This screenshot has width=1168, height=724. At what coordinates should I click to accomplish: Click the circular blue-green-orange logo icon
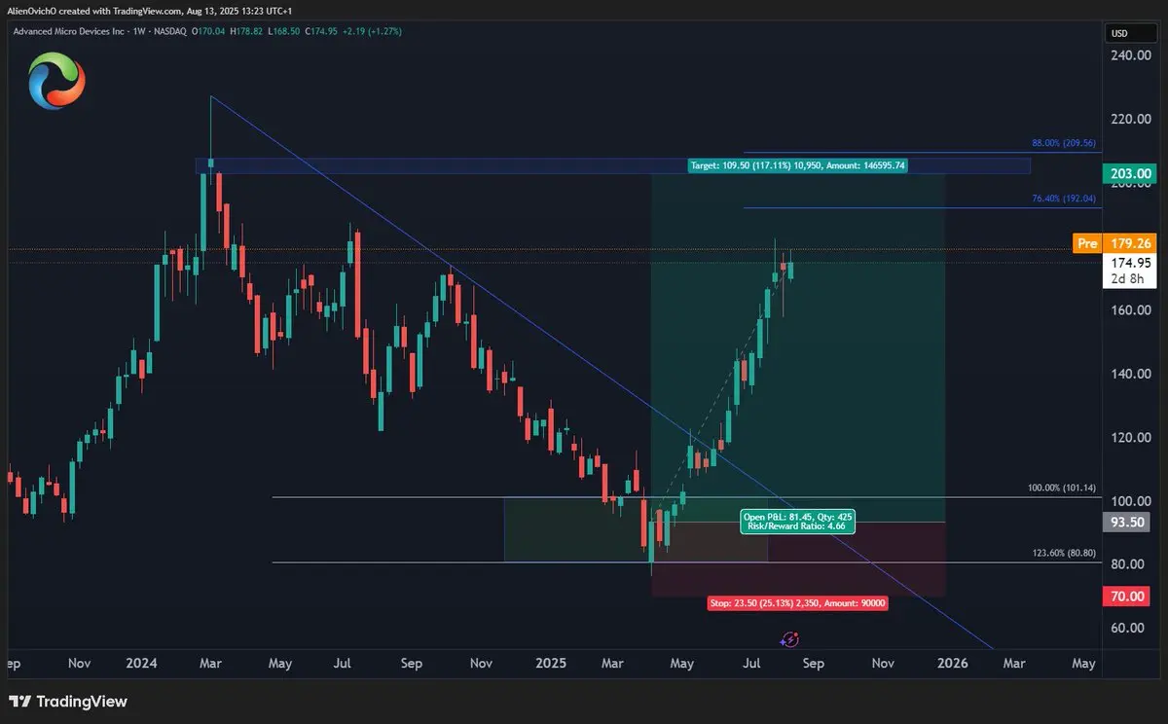pos(56,80)
